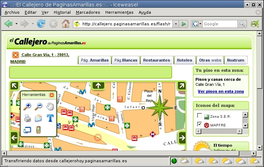Follow the Ver pisos en esta zona link
264x167 pixels.
tap(220, 92)
